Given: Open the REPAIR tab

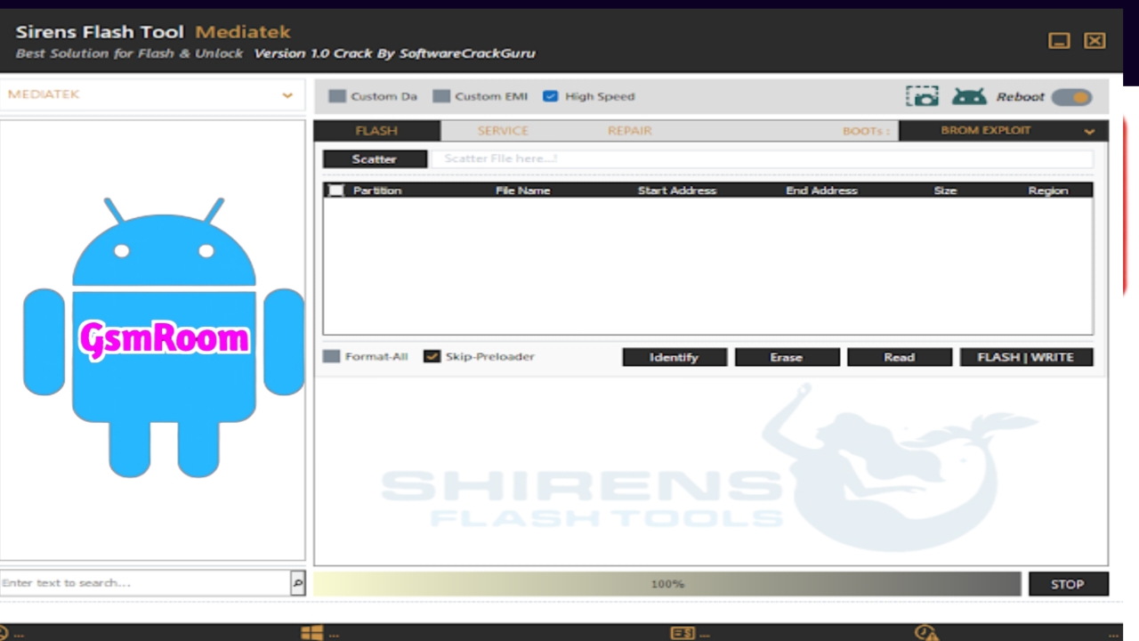Looking at the screenshot, I should (629, 131).
